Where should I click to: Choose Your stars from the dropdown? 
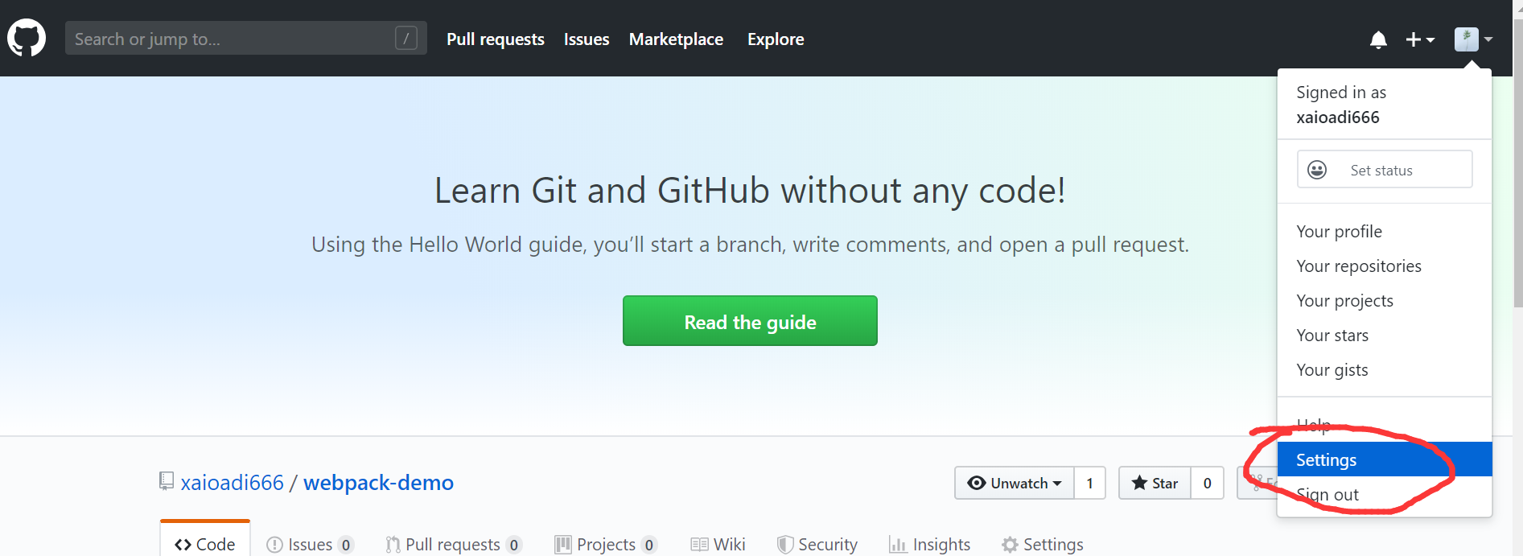(1384, 336)
